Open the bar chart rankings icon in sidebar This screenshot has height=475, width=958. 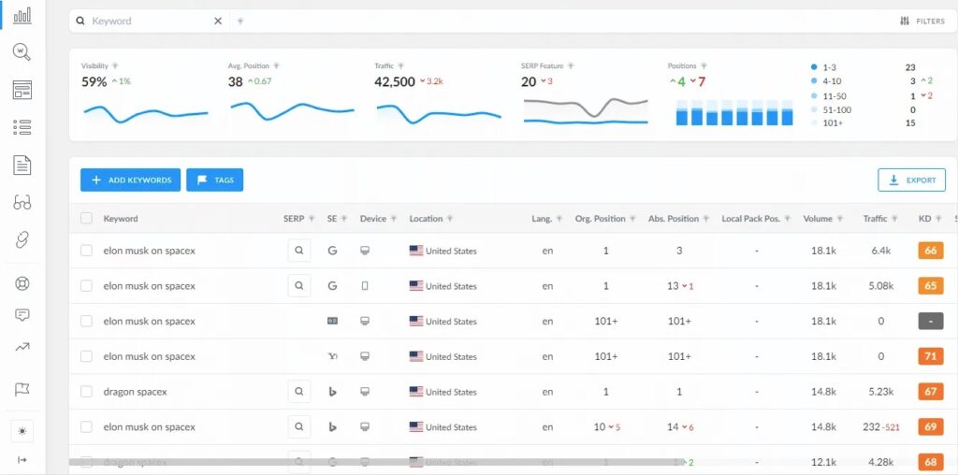tap(22, 15)
